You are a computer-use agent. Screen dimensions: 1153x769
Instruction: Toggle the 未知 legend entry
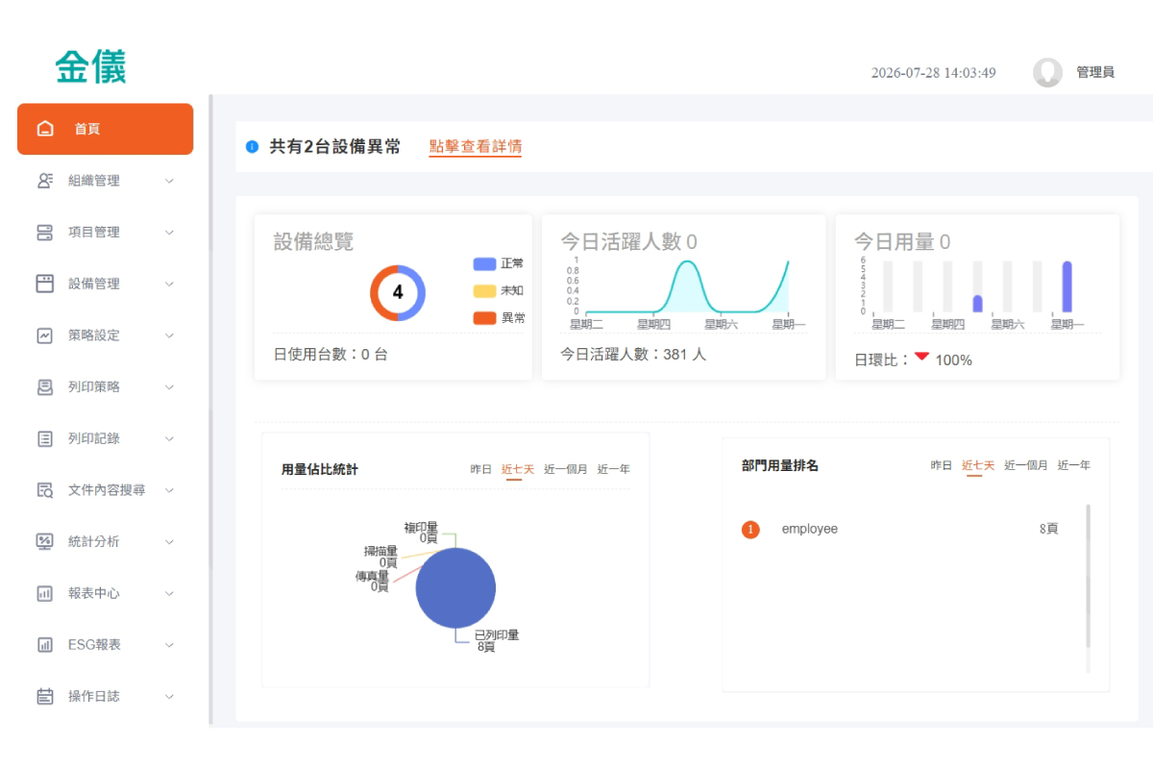(x=499, y=290)
